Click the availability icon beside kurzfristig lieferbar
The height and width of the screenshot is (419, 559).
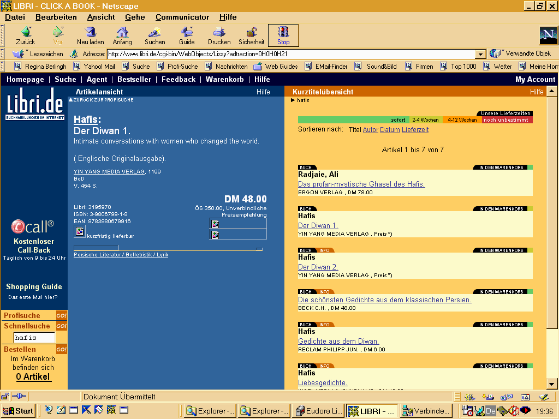point(80,231)
